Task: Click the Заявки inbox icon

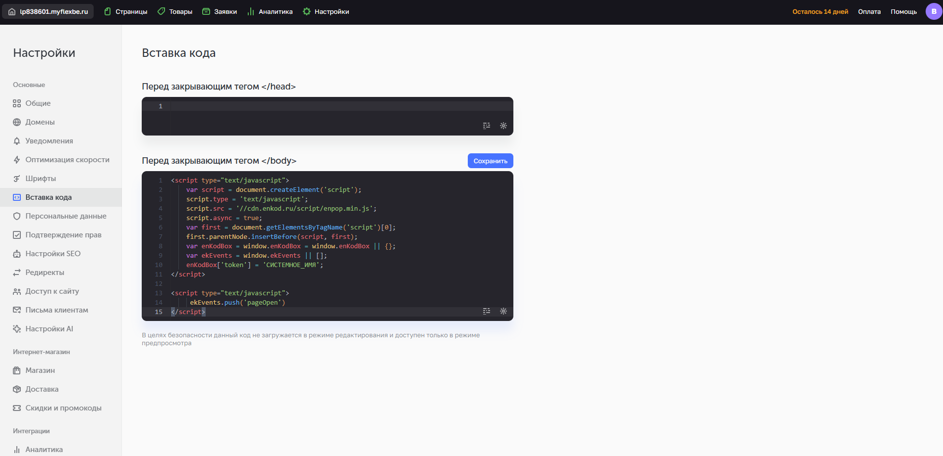Action: [x=206, y=11]
